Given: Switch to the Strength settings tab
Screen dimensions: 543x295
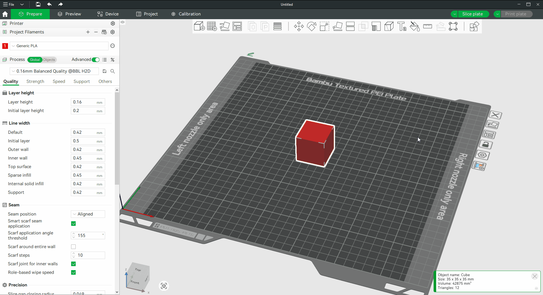Looking at the screenshot, I should [35, 81].
